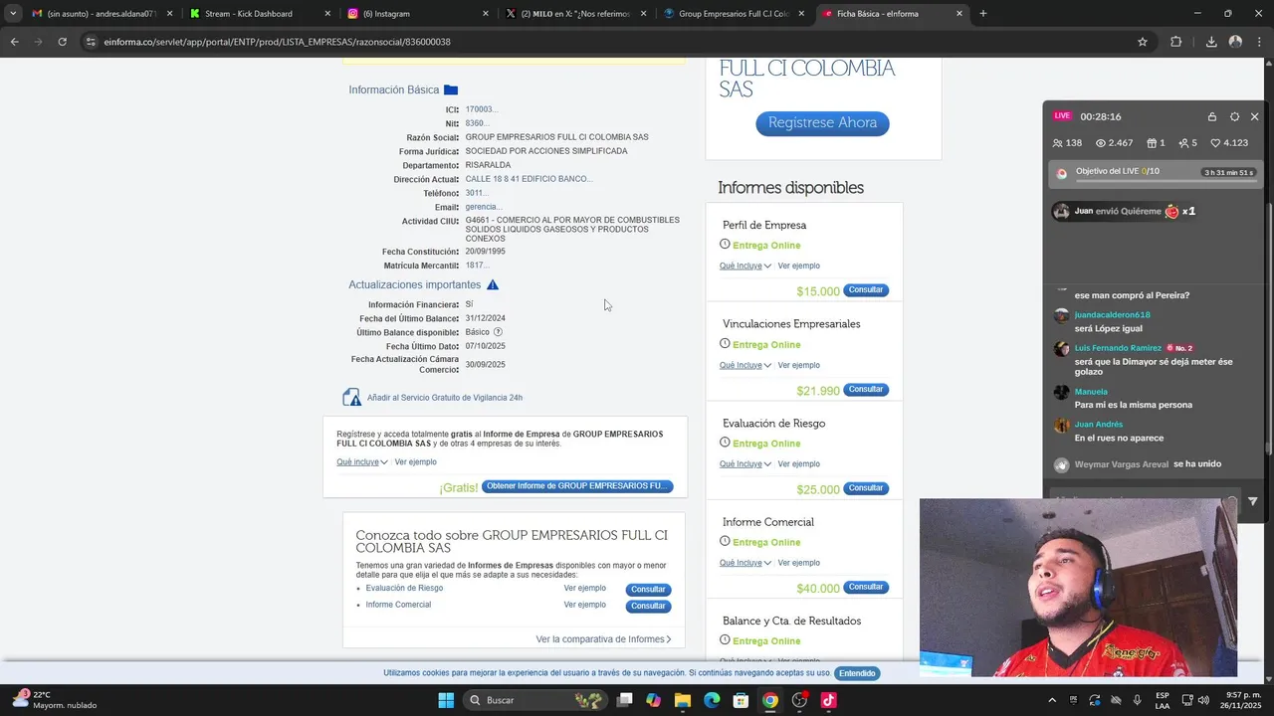Open the browser extensions puzzle icon
Viewport: 1274px width, 716px height.
coord(1176,42)
